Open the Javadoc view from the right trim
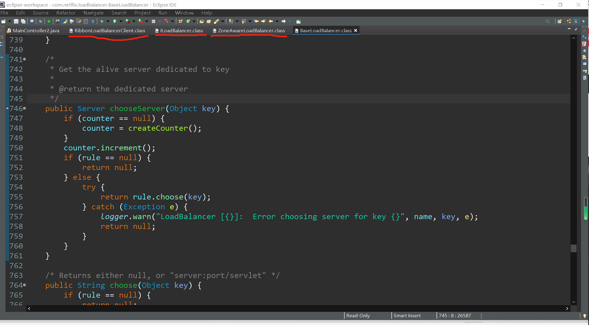The height and width of the screenshot is (325, 589). tap(585, 51)
